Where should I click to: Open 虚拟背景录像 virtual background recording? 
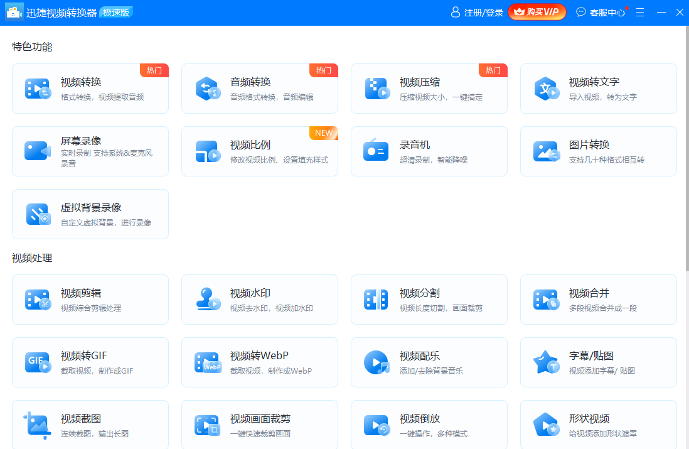pos(90,214)
